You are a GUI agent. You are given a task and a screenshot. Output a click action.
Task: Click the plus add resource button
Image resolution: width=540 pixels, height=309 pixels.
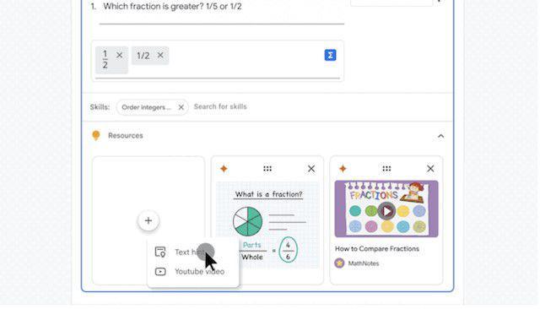click(x=148, y=221)
